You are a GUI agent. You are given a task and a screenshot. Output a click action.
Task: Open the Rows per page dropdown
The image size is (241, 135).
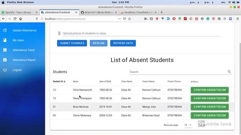(188, 125)
